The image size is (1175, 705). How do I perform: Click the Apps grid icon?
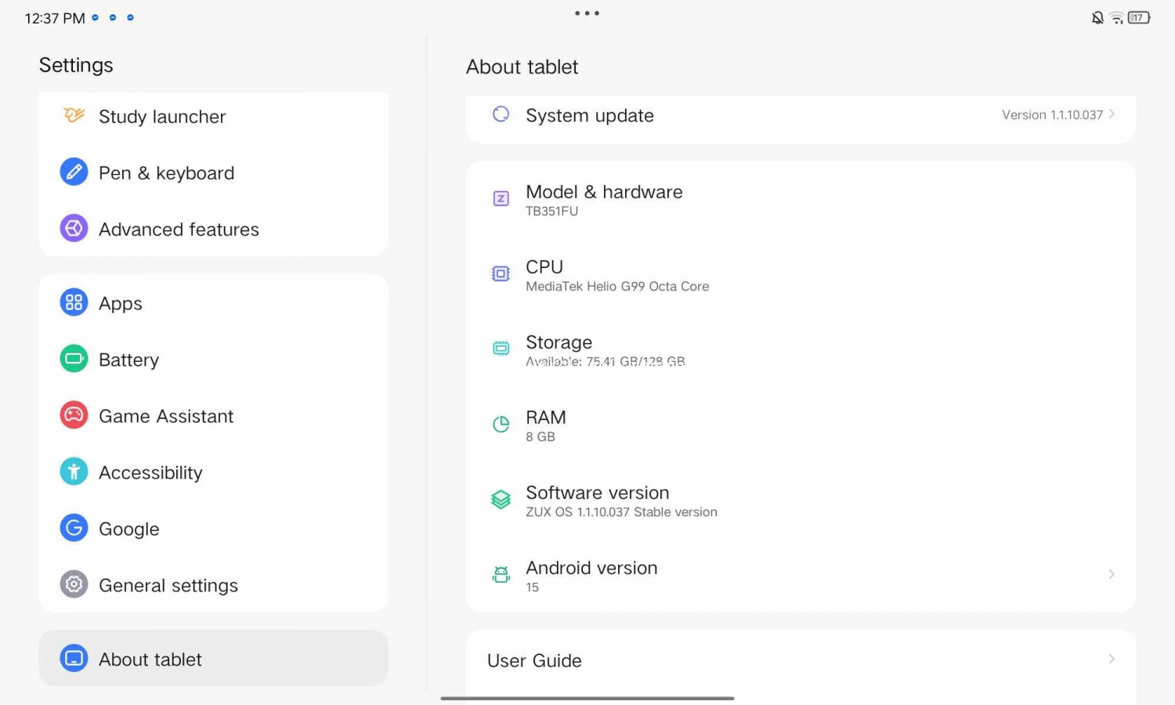(x=74, y=302)
